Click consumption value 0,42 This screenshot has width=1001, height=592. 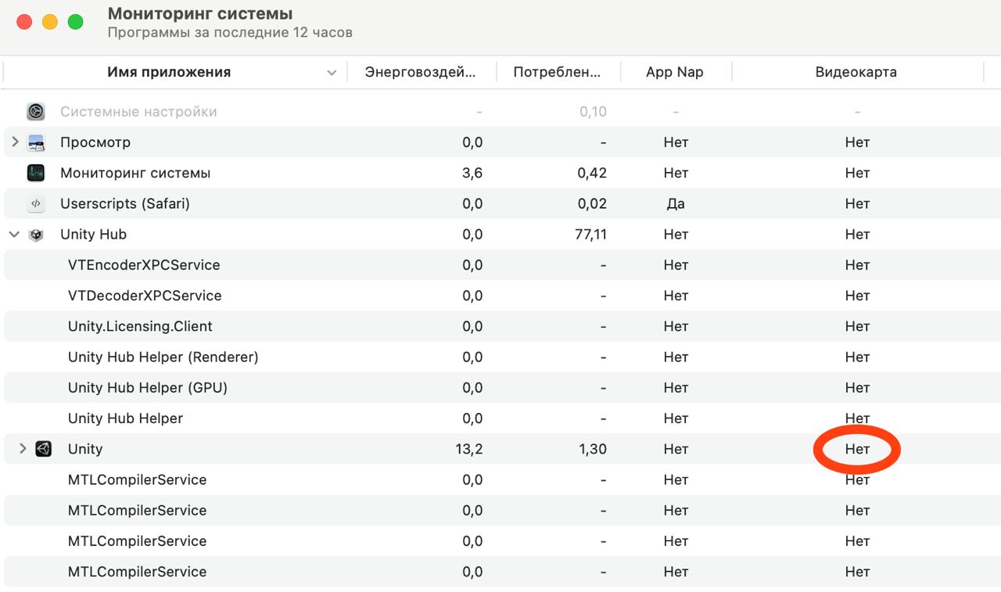[592, 173]
